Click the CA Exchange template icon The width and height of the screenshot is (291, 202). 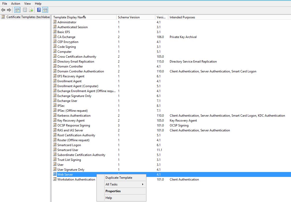(55, 37)
